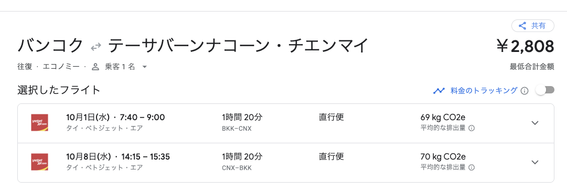Viewport: 567px width, 190px height.
Task: Click Vietjet logo on return flight
Action: [40, 162]
